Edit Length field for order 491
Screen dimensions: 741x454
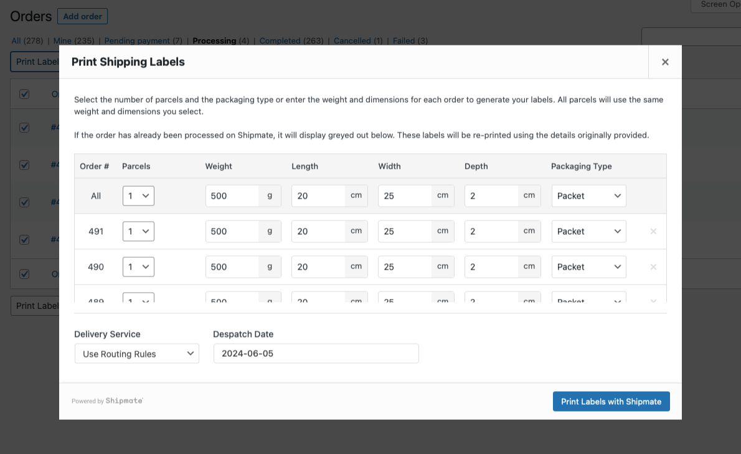[319, 232]
